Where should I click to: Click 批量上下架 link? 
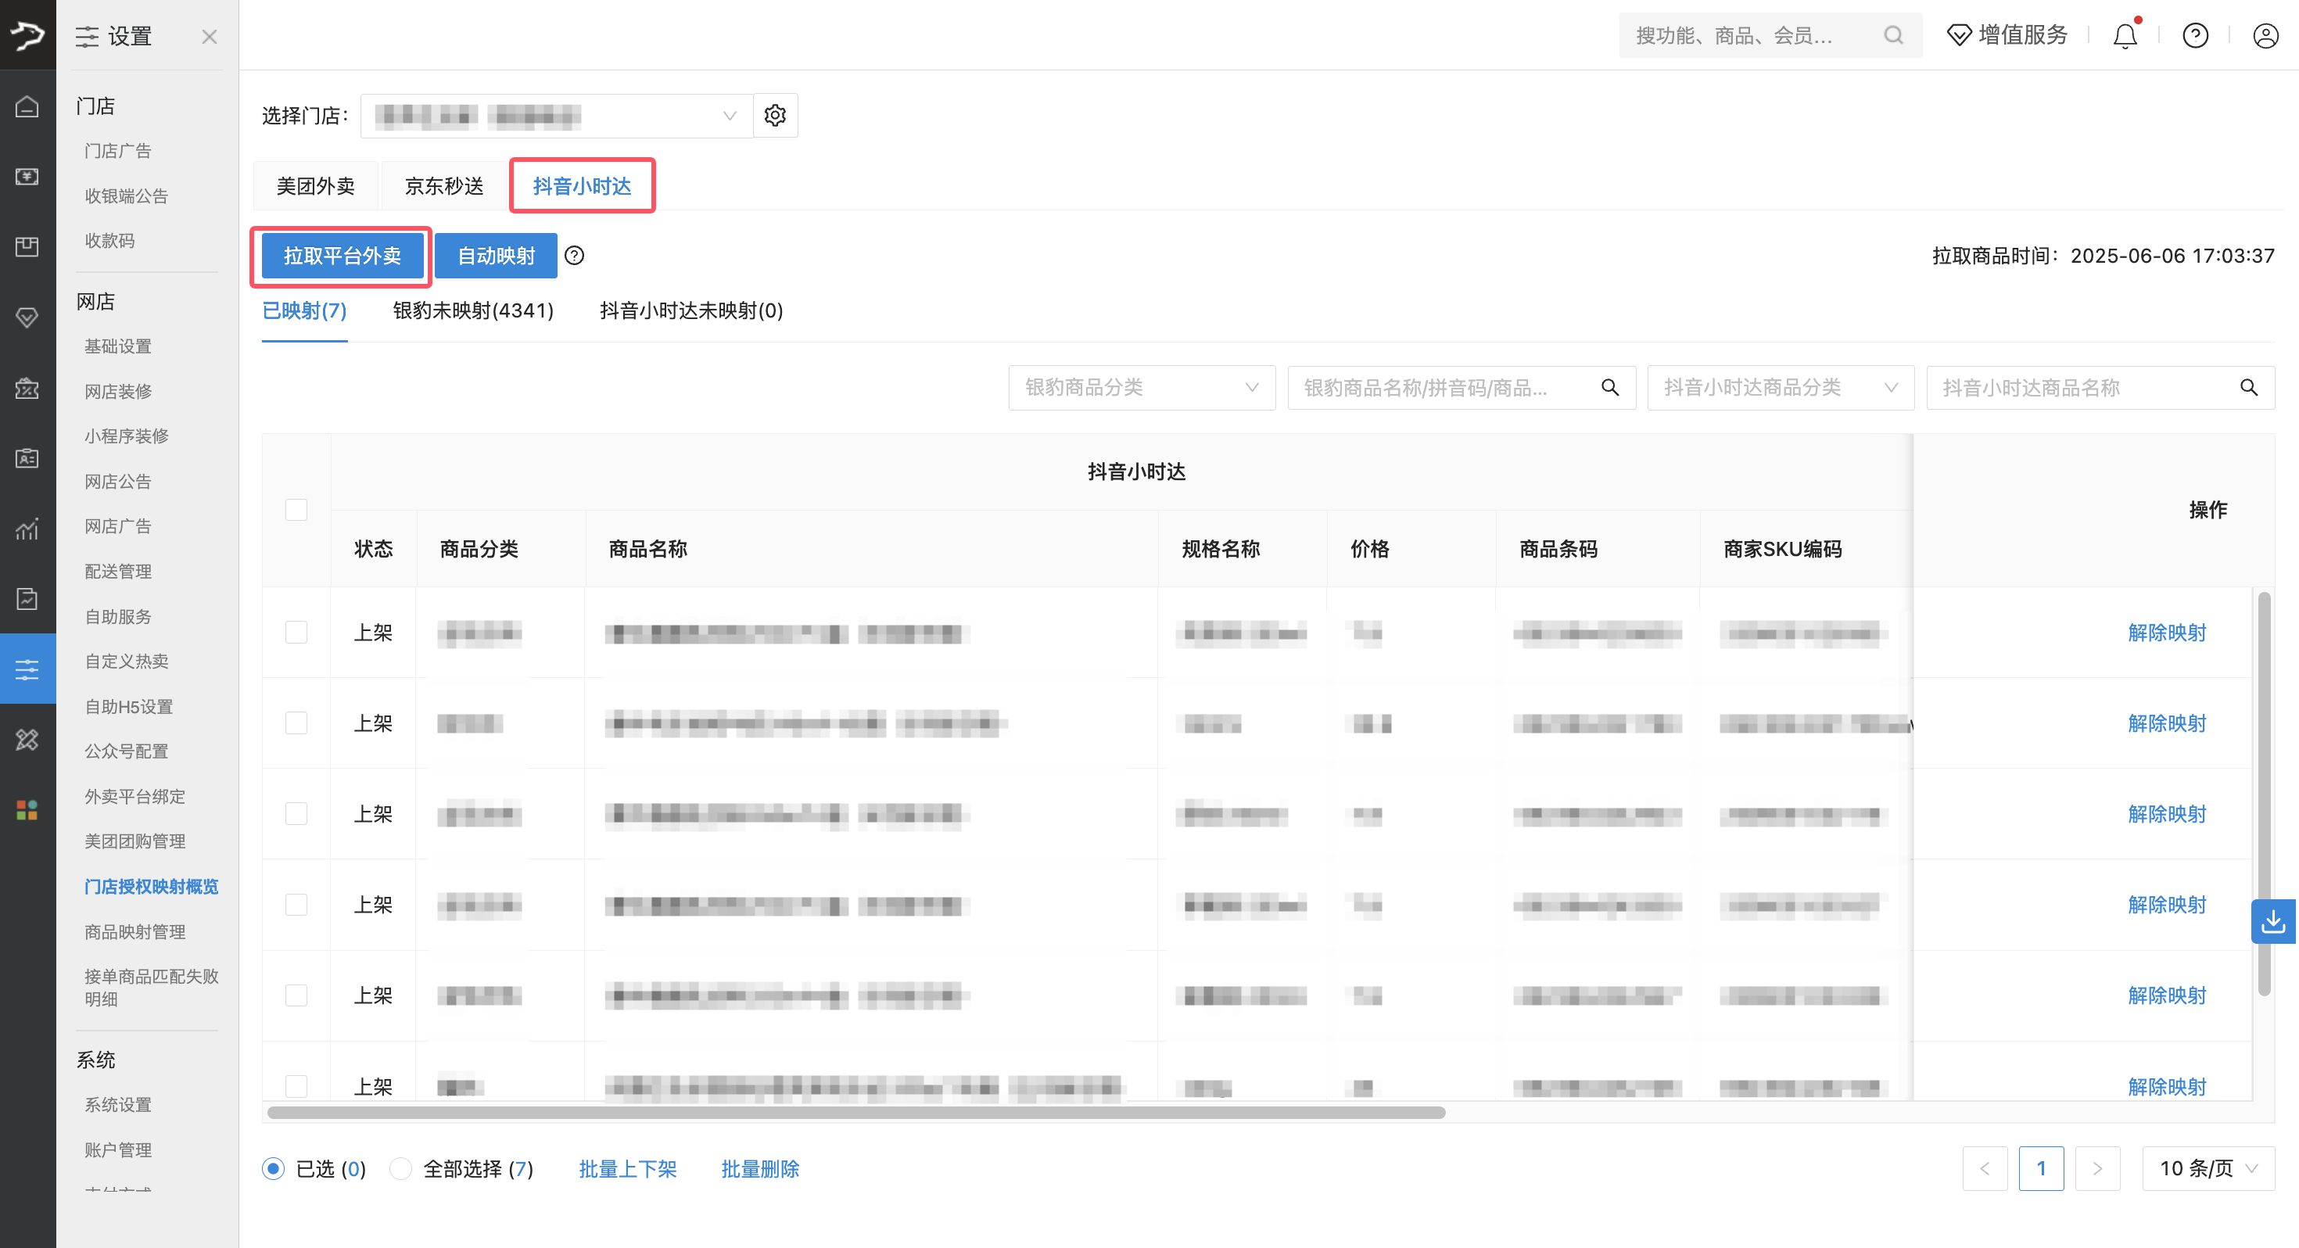tap(627, 1168)
